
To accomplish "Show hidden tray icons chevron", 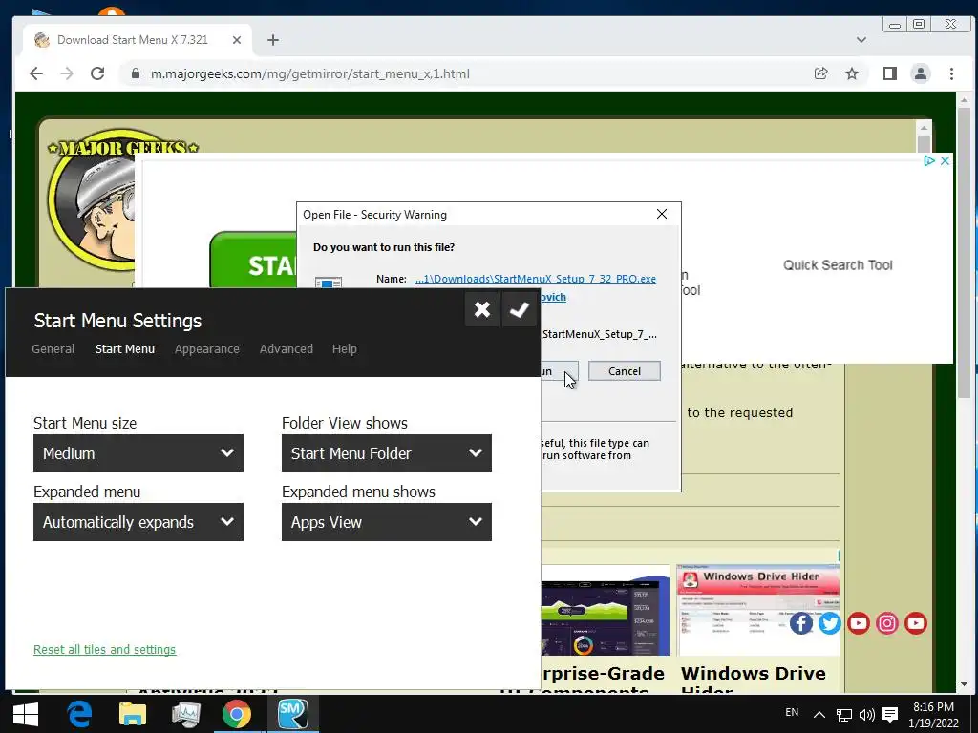I will point(819,714).
